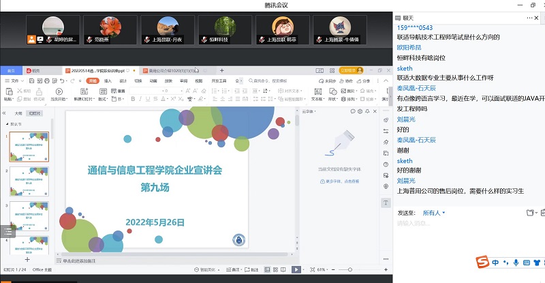The height and width of the screenshot is (283, 545).
Task: Start slideshow with status bar play button
Action: click(x=296, y=270)
